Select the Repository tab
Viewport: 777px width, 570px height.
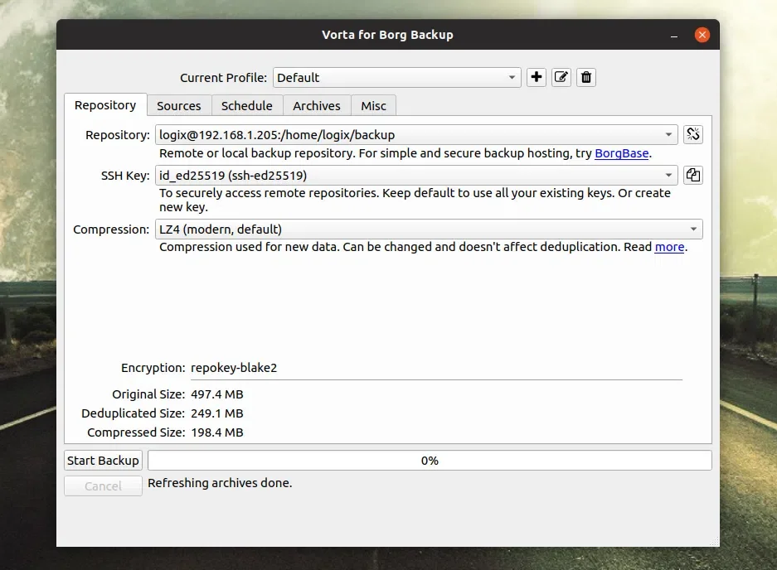coord(105,105)
